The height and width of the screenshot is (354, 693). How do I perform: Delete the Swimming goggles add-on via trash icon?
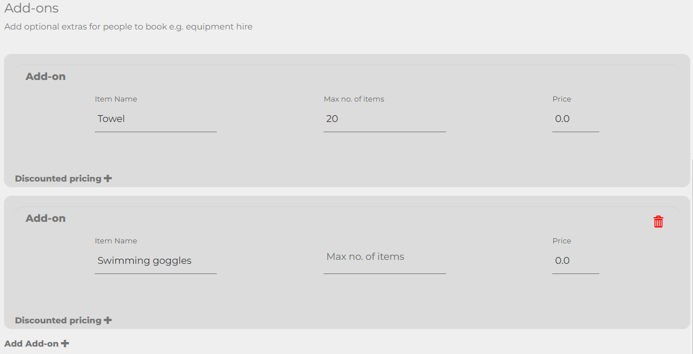coord(658,222)
